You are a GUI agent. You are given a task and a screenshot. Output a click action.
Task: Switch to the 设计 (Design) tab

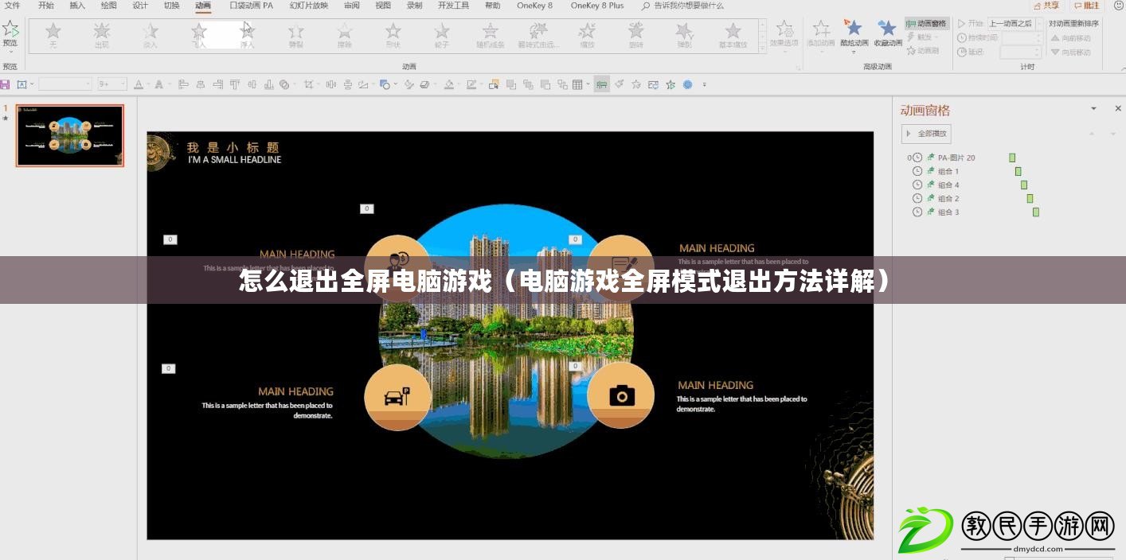140,6
